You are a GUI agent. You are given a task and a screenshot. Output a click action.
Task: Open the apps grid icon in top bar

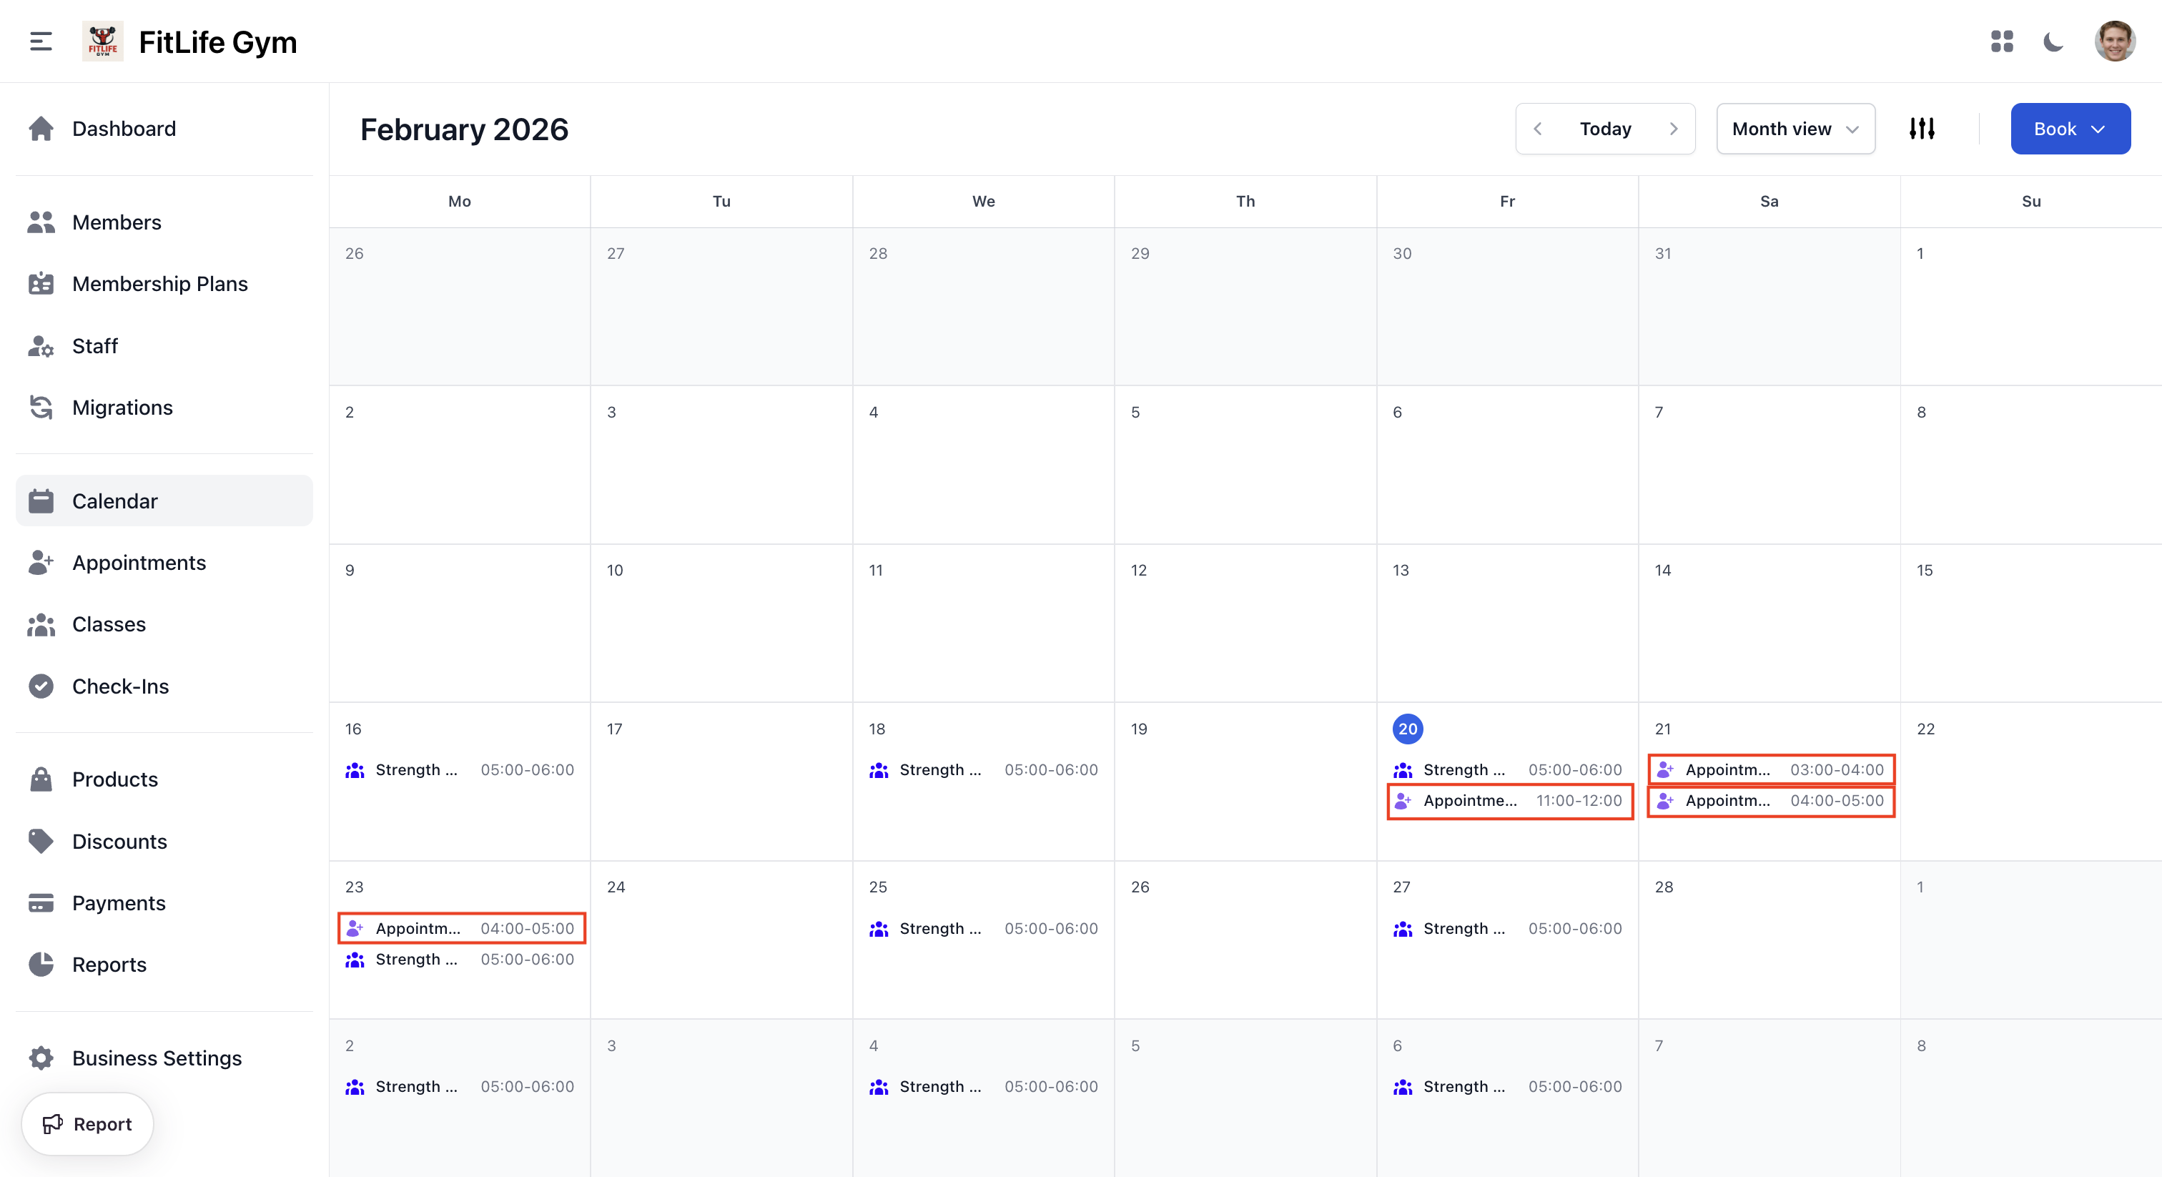(2003, 40)
